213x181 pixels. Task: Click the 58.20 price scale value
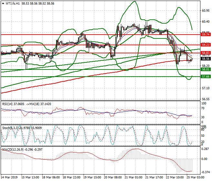[x=206, y=66]
